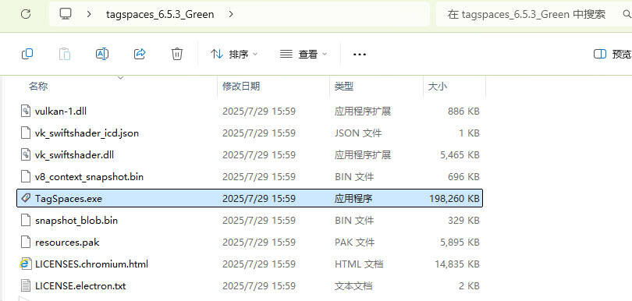Click the PAK 文件 type cell

pos(354,243)
